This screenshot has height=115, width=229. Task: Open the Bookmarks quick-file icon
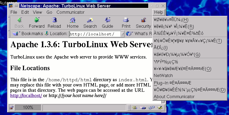point(16,34)
